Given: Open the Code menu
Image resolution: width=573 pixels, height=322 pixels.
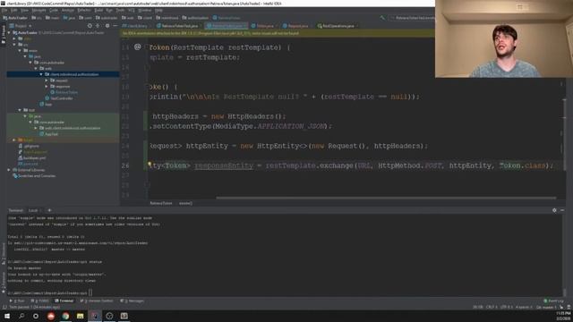Looking at the screenshot, I should pyautogui.click(x=54, y=10).
